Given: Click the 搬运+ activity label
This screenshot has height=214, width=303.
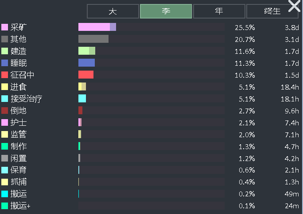Looking at the screenshot, I should [x=20, y=206].
